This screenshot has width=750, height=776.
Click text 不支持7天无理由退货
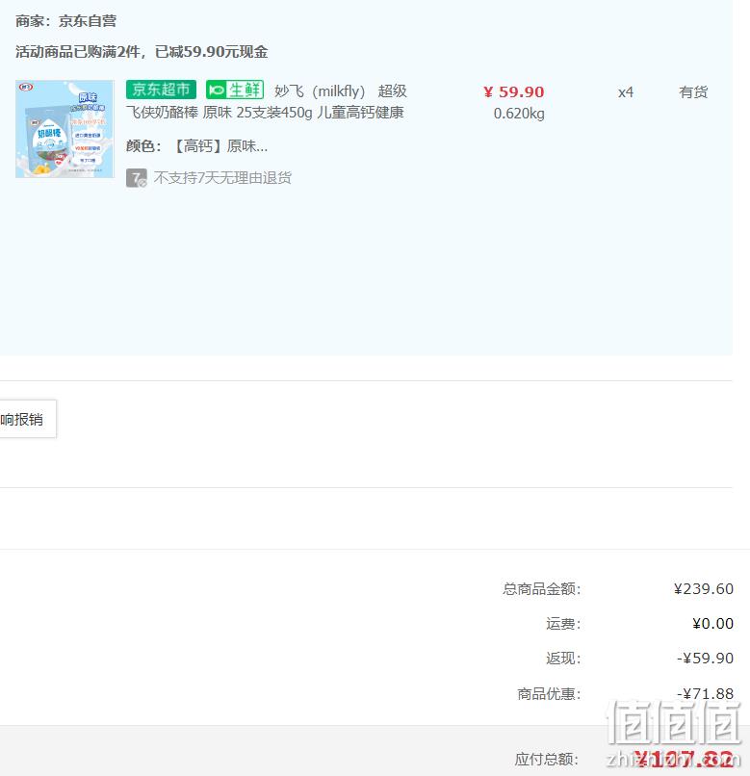coord(222,178)
